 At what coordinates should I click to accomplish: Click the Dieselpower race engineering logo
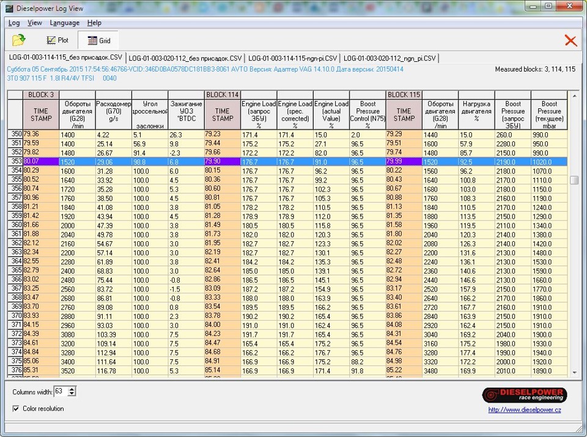coord(524,395)
